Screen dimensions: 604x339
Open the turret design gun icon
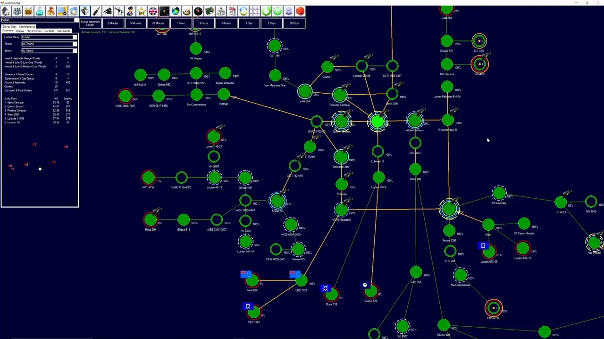point(108,11)
